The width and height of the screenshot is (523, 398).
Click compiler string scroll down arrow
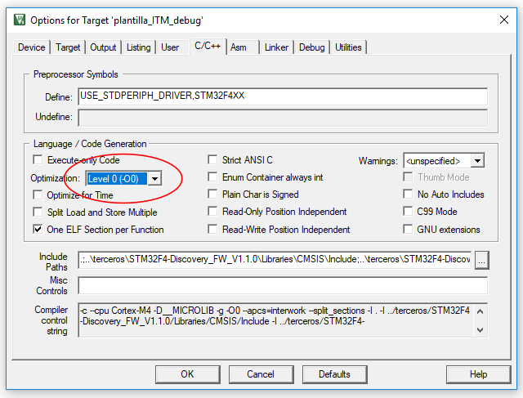point(481,329)
